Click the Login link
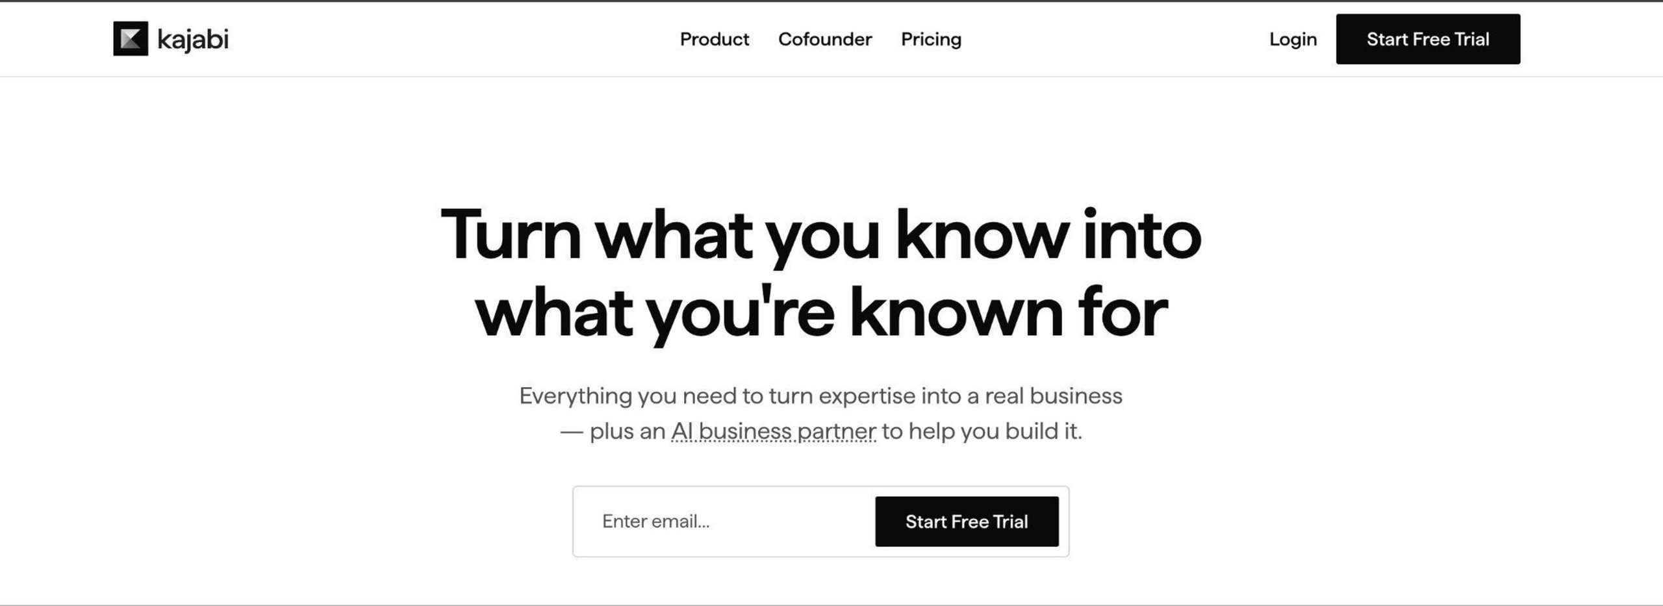 point(1293,40)
